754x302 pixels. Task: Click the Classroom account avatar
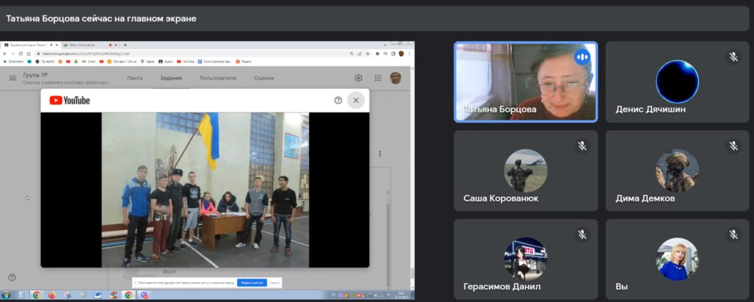395,78
